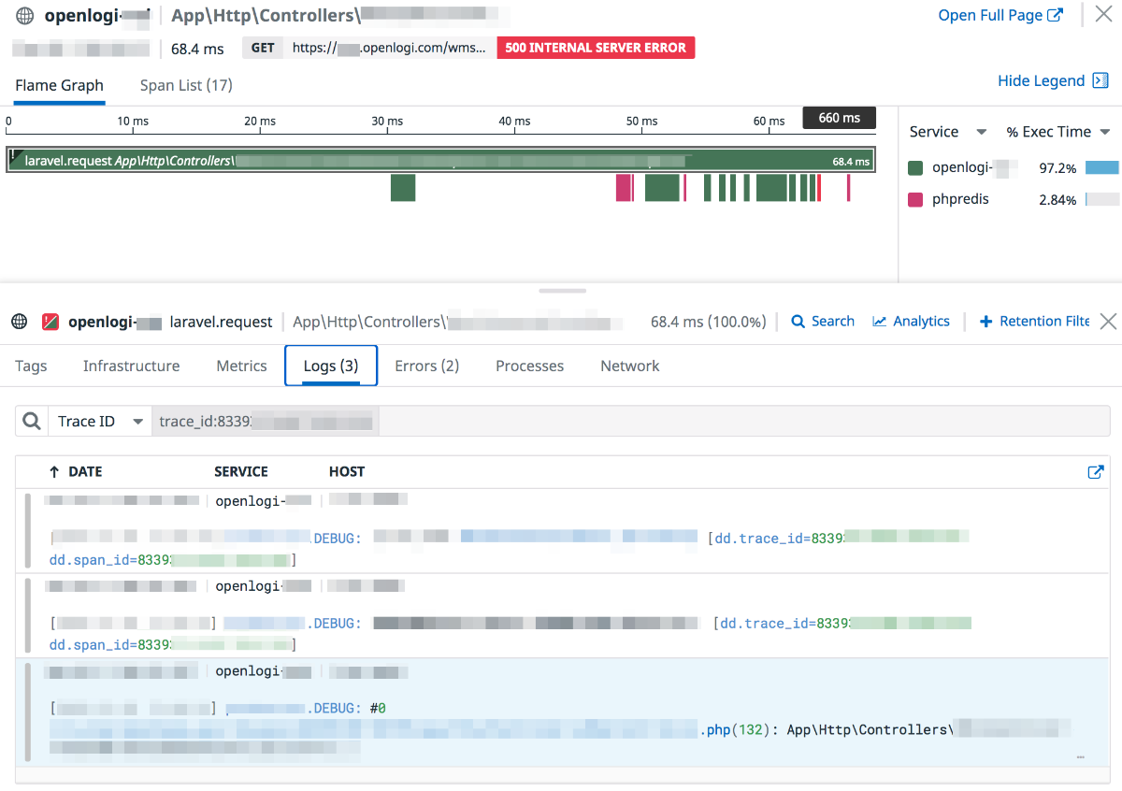Click the SERVICE column header

click(241, 471)
